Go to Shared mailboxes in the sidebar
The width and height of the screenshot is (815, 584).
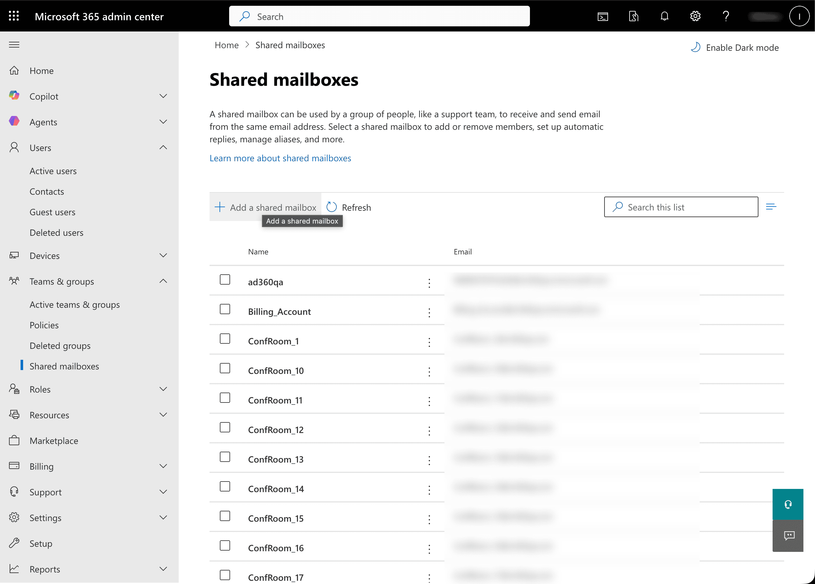click(x=64, y=366)
